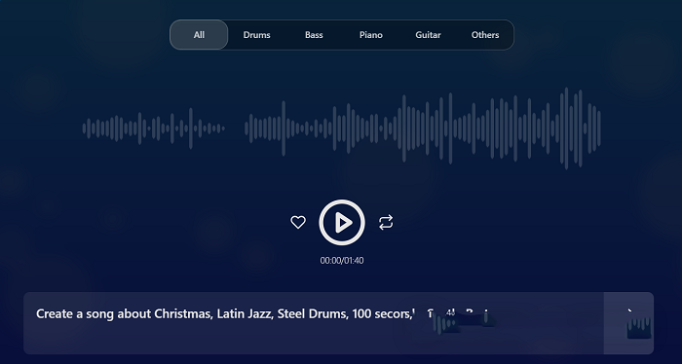Jump to the tallest bars near the waveform's end
682x364 pixels.
pos(566,128)
